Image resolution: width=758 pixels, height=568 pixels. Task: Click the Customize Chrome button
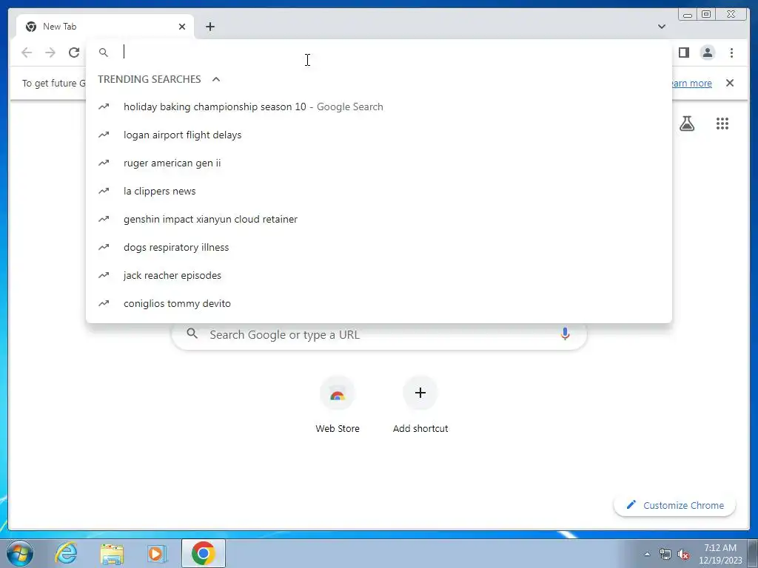[675, 505]
